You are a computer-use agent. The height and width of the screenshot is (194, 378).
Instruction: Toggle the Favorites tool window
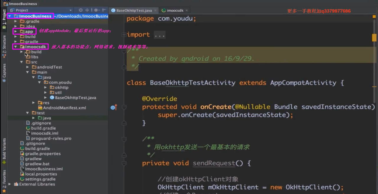4,179
